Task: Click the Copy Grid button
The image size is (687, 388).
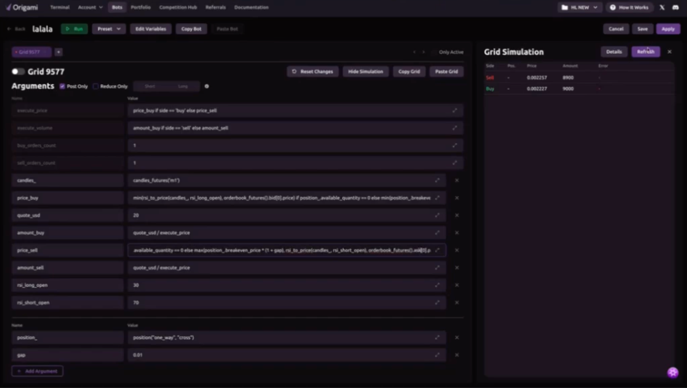Action: 409,72
